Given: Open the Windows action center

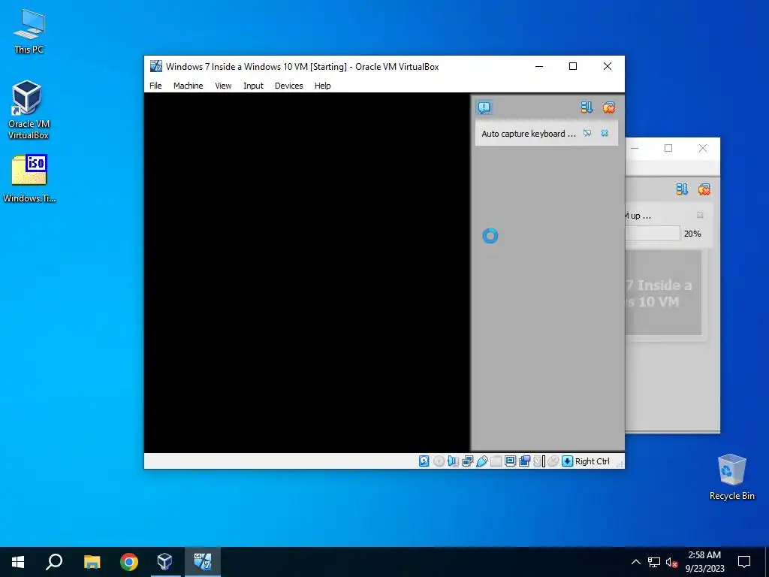Looking at the screenshot, I should [744, 562].
